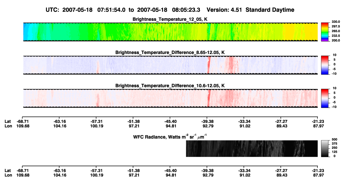Click the 10 tick on the 10.6-12.05 color bar
The image size is (353, 181).
[335, 88]
